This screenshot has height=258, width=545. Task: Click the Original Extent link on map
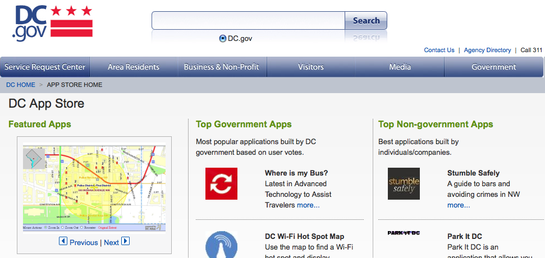[x=107, y=228]
